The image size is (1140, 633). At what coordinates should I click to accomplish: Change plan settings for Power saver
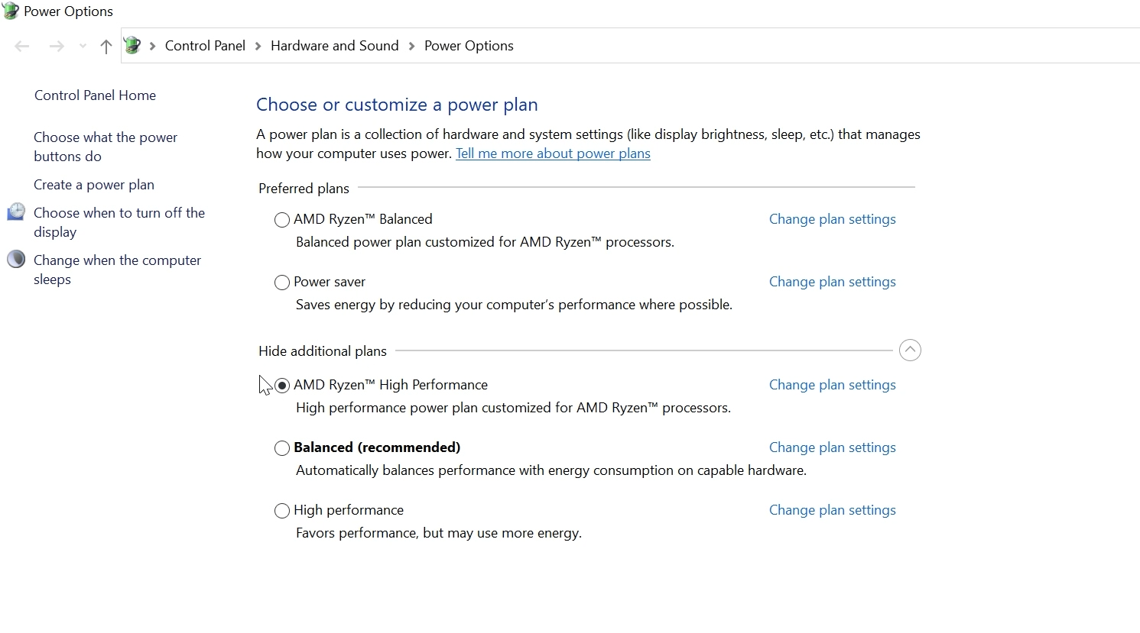coord(832,282)
